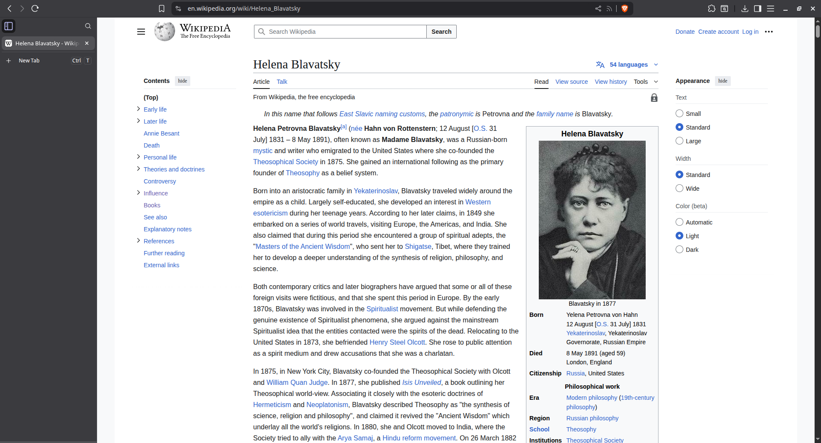Select Dark color mode
This screenshot has width=821, height=443.
pos(679,249)
